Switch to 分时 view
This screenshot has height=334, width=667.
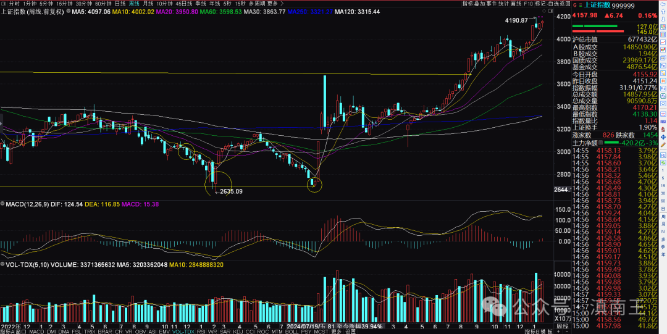coord(14,4)
